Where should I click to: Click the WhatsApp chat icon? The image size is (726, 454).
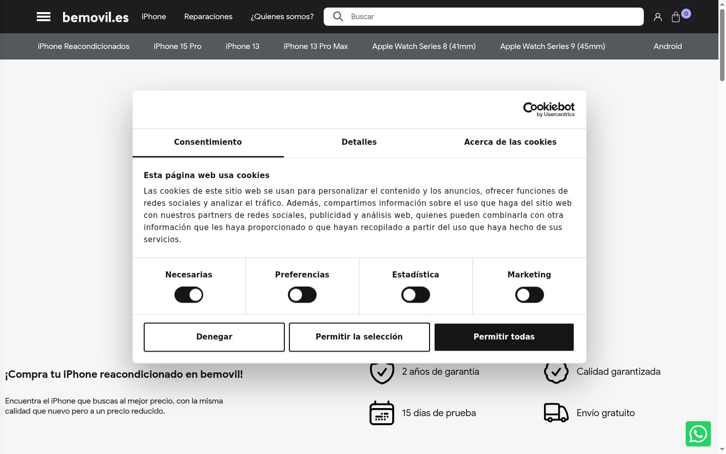point(698,434)
